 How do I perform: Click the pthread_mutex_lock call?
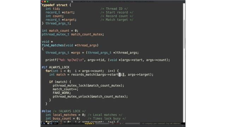coord(88,85)
